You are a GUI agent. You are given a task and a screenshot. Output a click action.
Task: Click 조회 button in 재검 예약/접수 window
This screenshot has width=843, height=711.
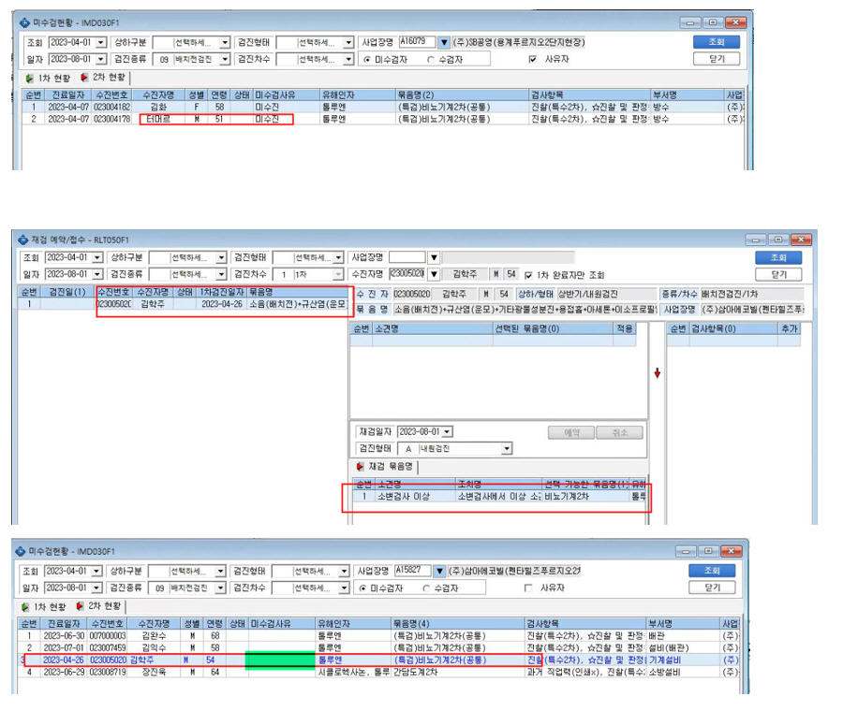778,258
